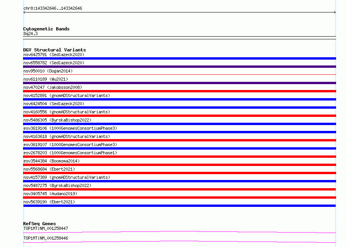Viewport: 347px width, 247px height.
Task: Click the red bar under nsv5487275
Action: 179,189
